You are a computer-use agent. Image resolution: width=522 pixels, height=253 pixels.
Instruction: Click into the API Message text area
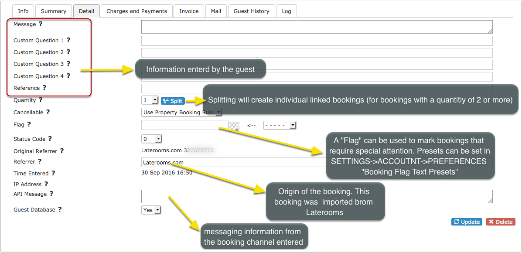[x=317, y=196]
